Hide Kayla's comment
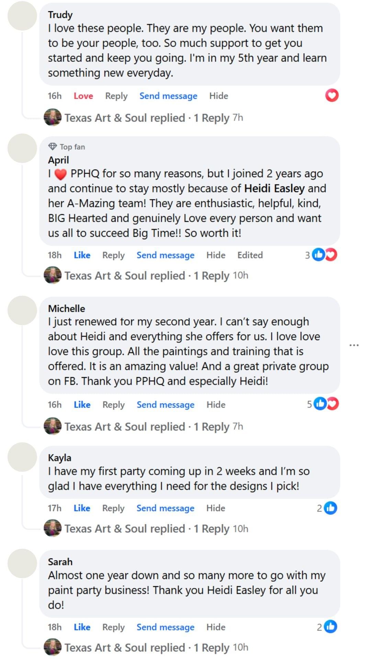The image size is (371, 659). [x=216, y=508]
